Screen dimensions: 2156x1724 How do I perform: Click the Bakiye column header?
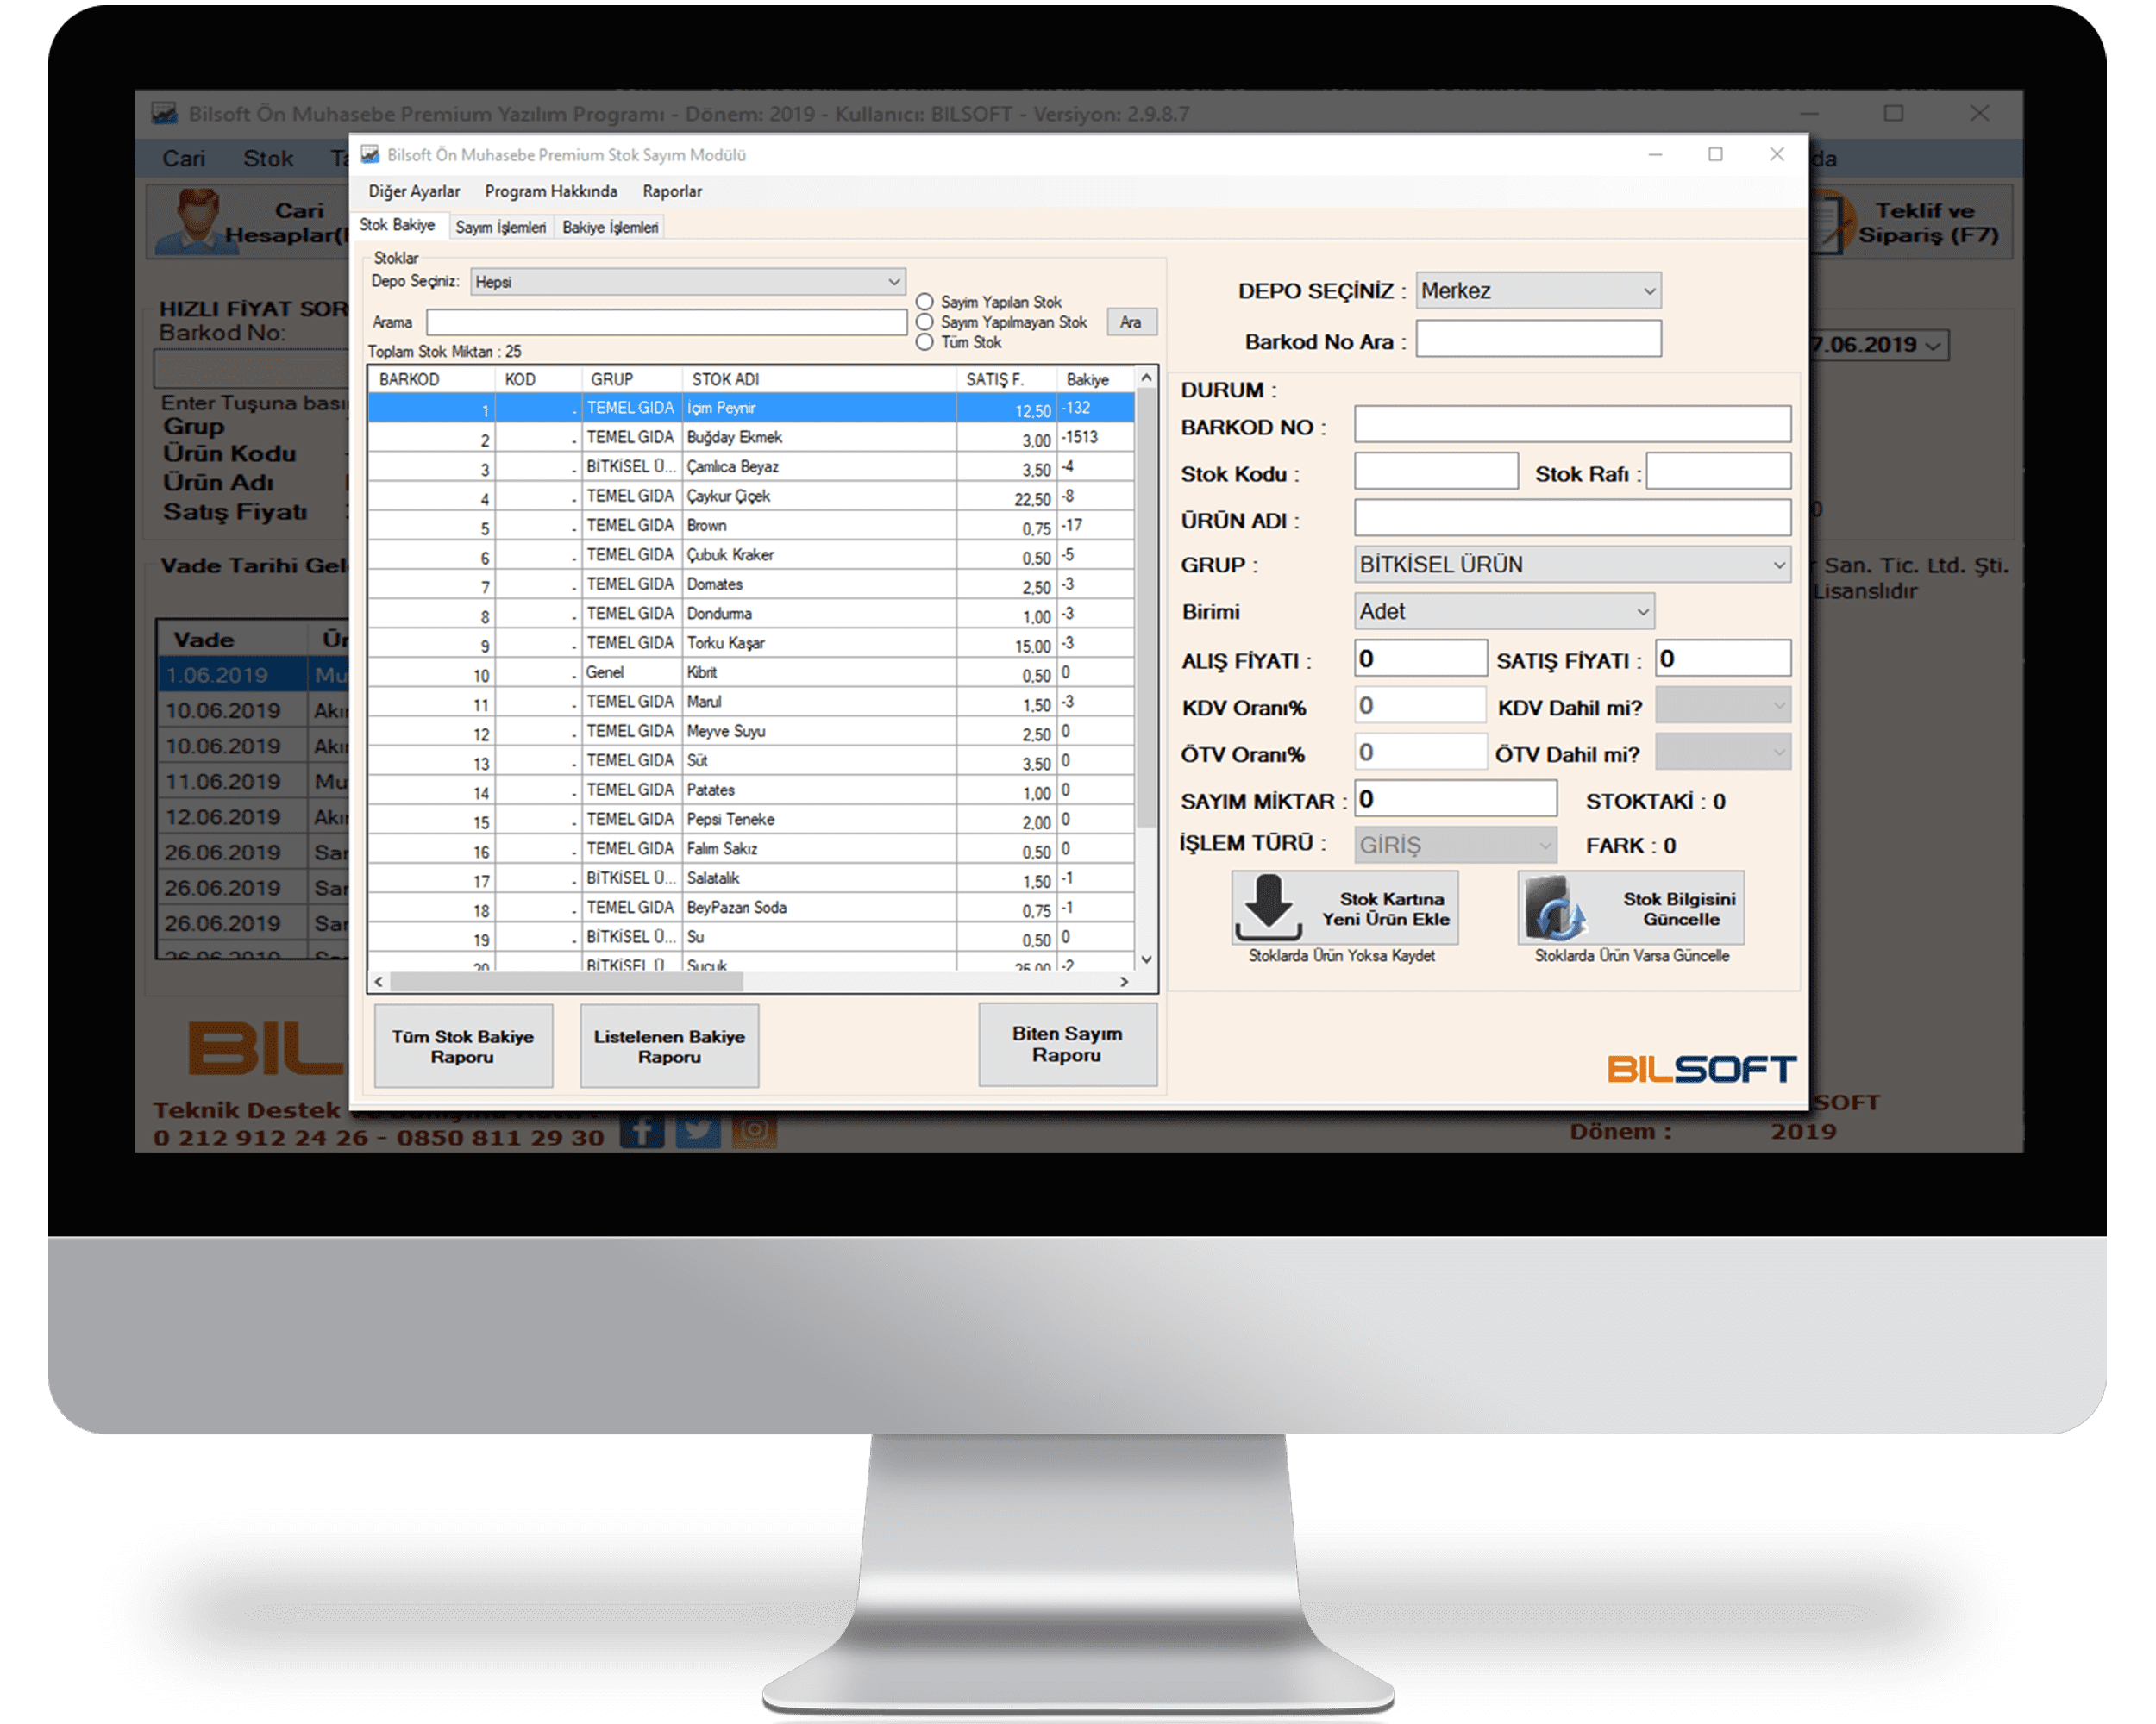(x=1095, y=380)
